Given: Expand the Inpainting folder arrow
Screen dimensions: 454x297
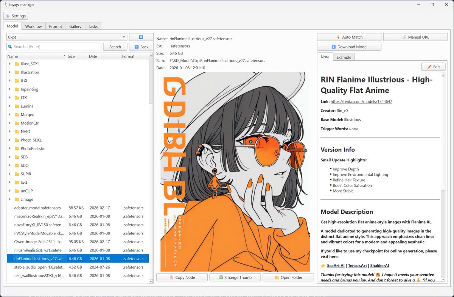Looking at the screenshot, I should [x=10, y=89].
